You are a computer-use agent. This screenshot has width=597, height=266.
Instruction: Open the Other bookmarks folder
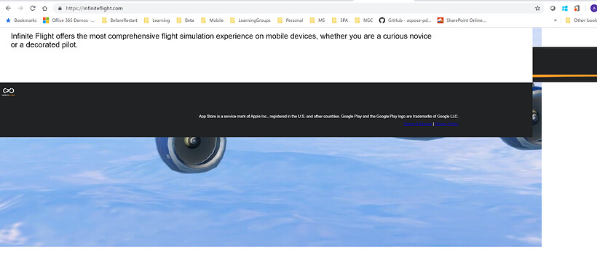(581, 20)
